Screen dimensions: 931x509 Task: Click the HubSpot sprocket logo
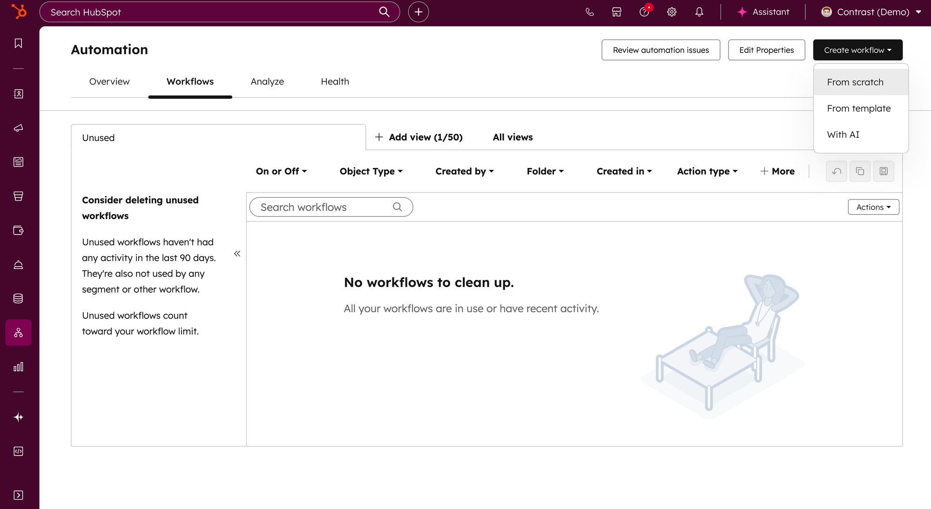(19, 12)
